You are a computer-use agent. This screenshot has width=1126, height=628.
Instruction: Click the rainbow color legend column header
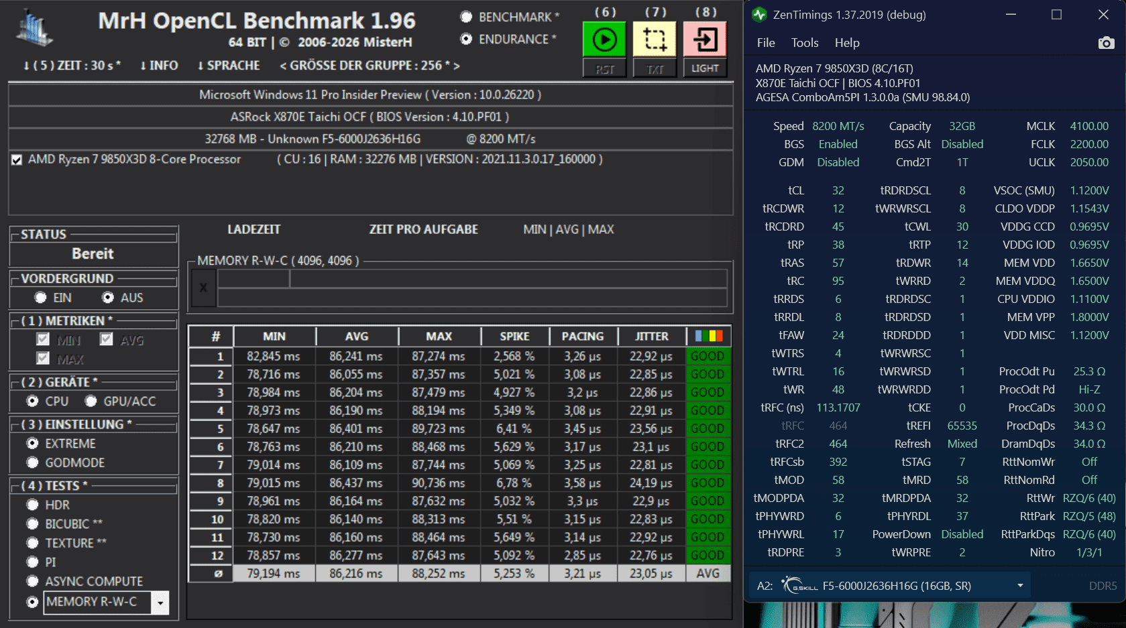pyautogui.click(x=708, y=336)
